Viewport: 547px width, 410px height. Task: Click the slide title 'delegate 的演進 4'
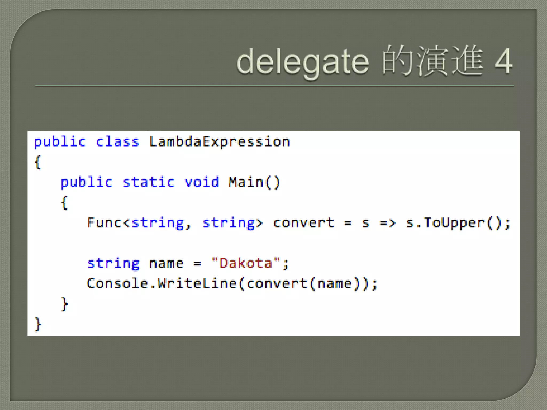coord(374,62)
